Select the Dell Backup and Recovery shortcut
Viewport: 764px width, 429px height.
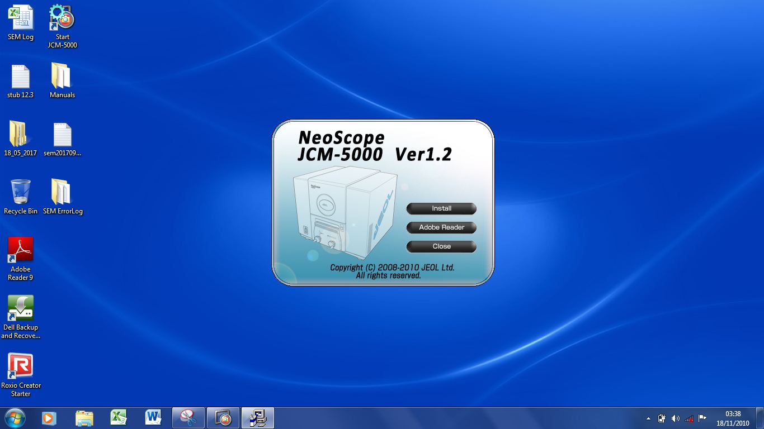point(21,317)
